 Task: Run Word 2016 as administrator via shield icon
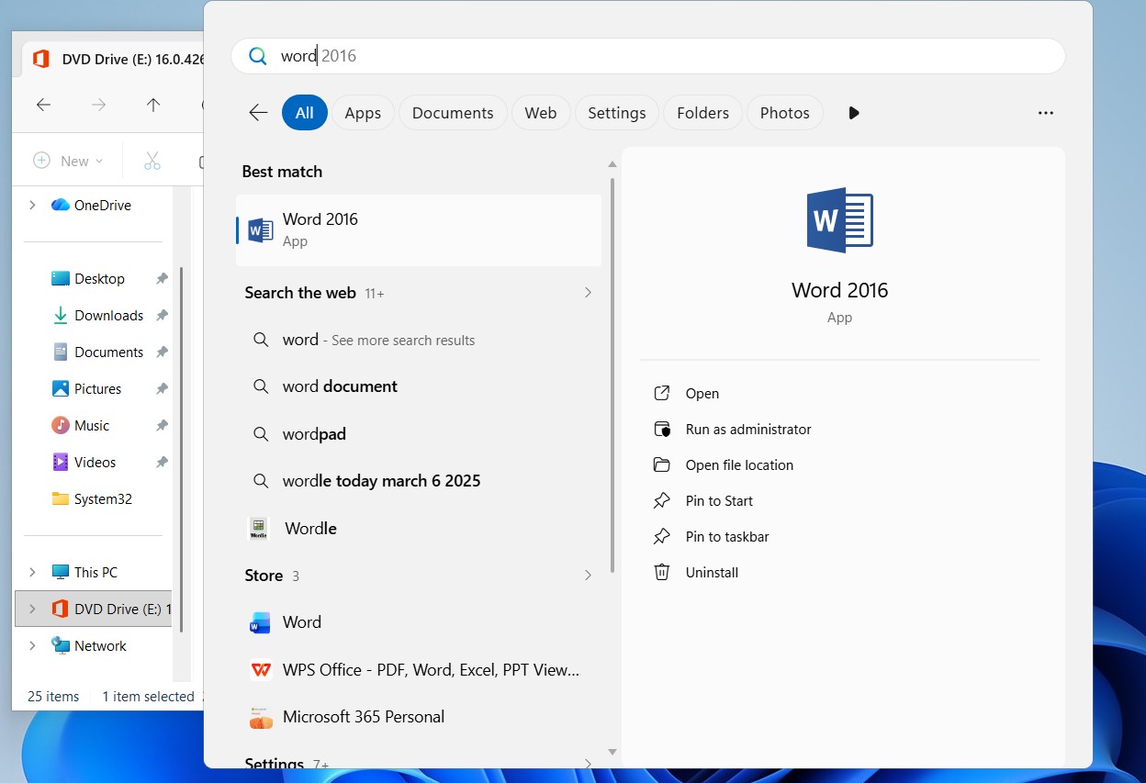pyautogui.click(x=661, y=429)
